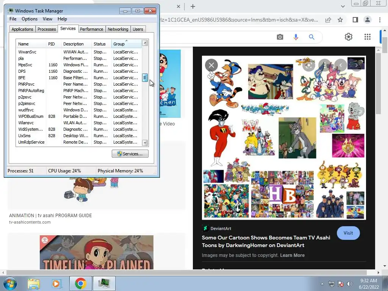Click the Services... button
The image size is (388, 291).
pos(130,154)
